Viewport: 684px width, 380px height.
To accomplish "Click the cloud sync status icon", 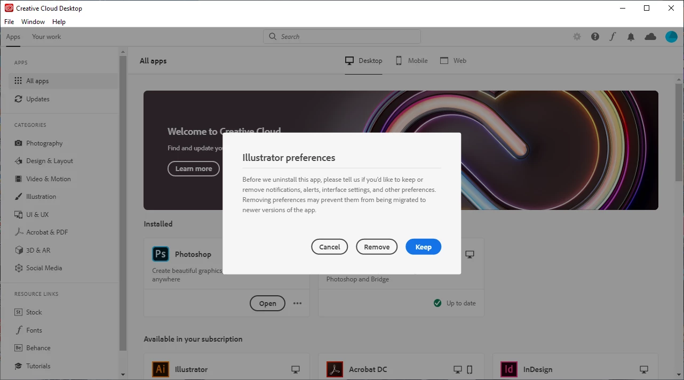I will 650,37.
